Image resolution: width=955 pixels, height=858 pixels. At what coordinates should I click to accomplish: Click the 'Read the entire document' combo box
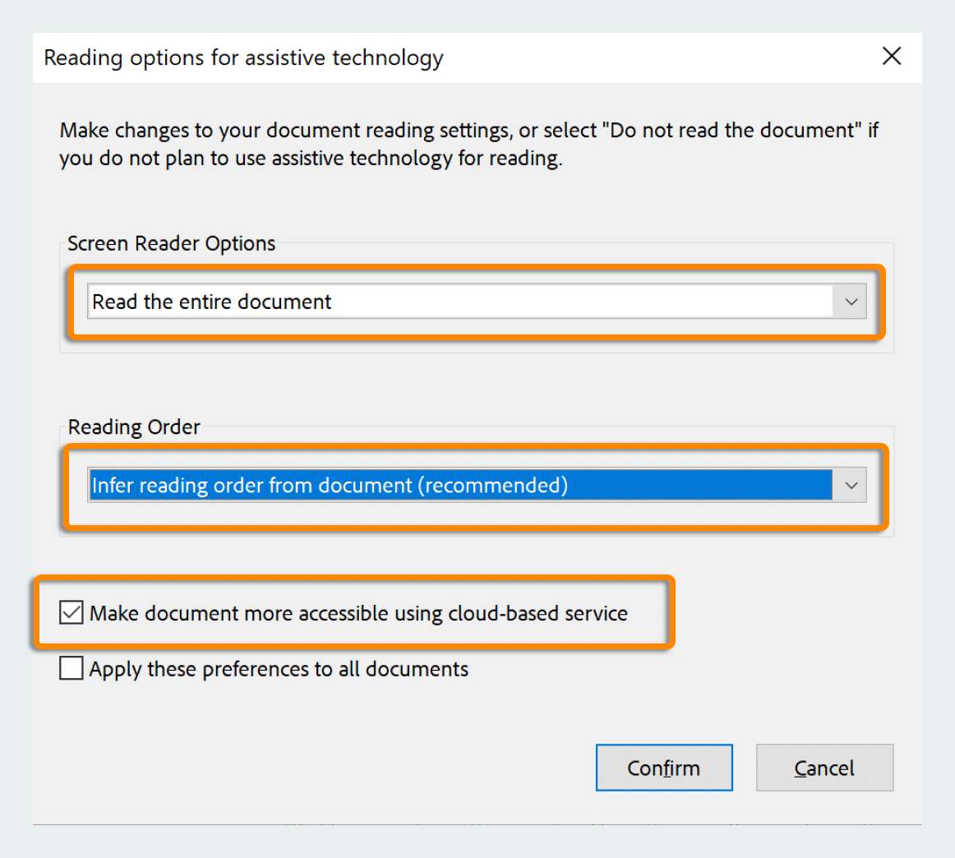(460, 302)
